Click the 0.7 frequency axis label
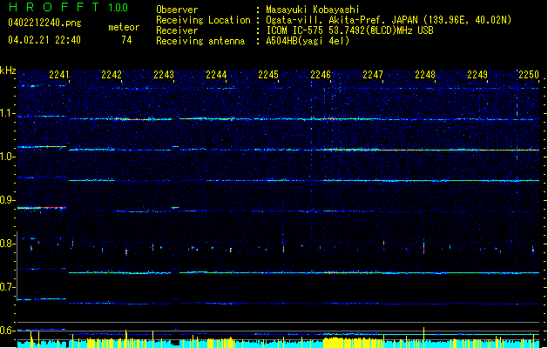The height and width of the screenshot is (348, 548). (x=8, y=287)
